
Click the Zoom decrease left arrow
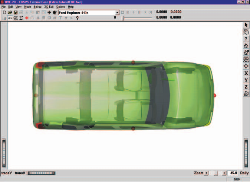click(x=206, y=173)
